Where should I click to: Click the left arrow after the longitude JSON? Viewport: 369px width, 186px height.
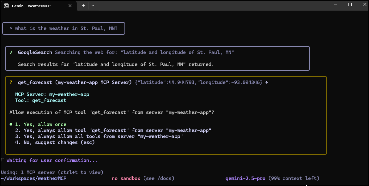point(267,82)
